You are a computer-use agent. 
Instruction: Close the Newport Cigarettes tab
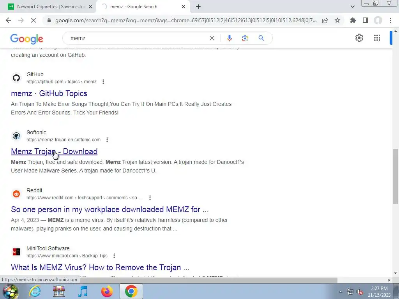click(90, 7)
